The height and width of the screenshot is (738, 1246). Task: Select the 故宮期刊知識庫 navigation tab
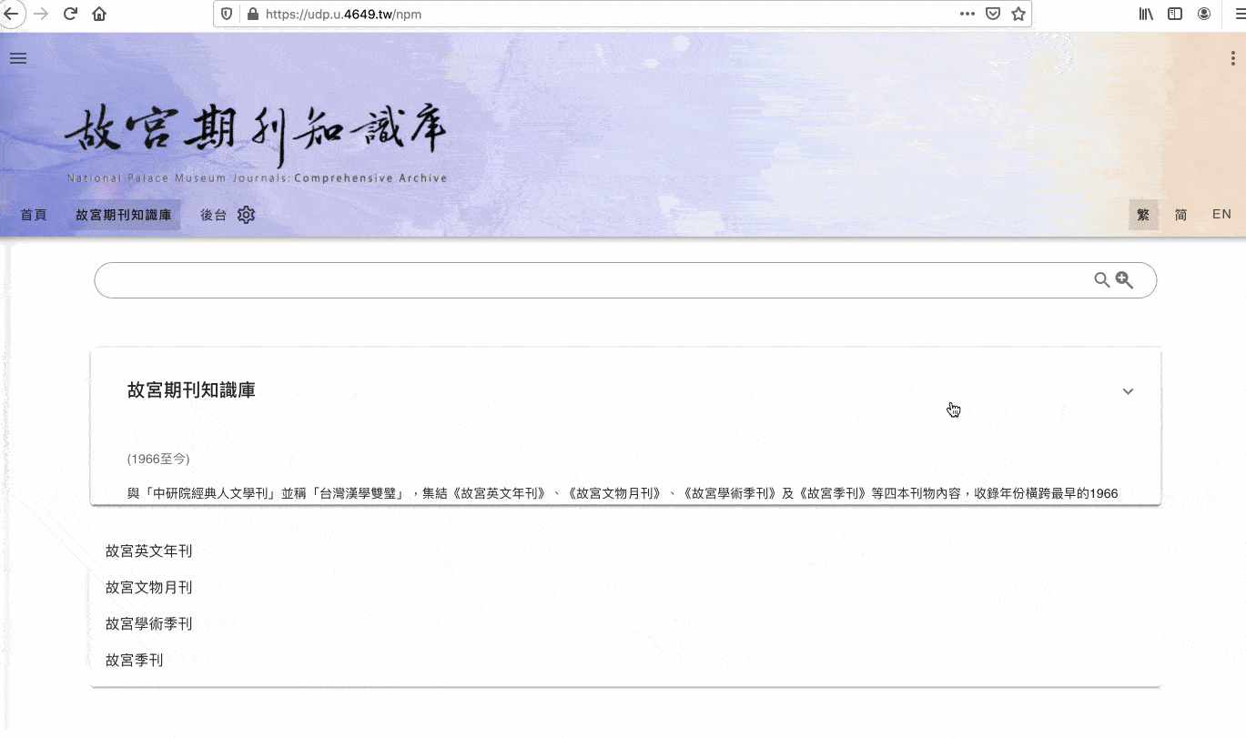pos(123,215)
